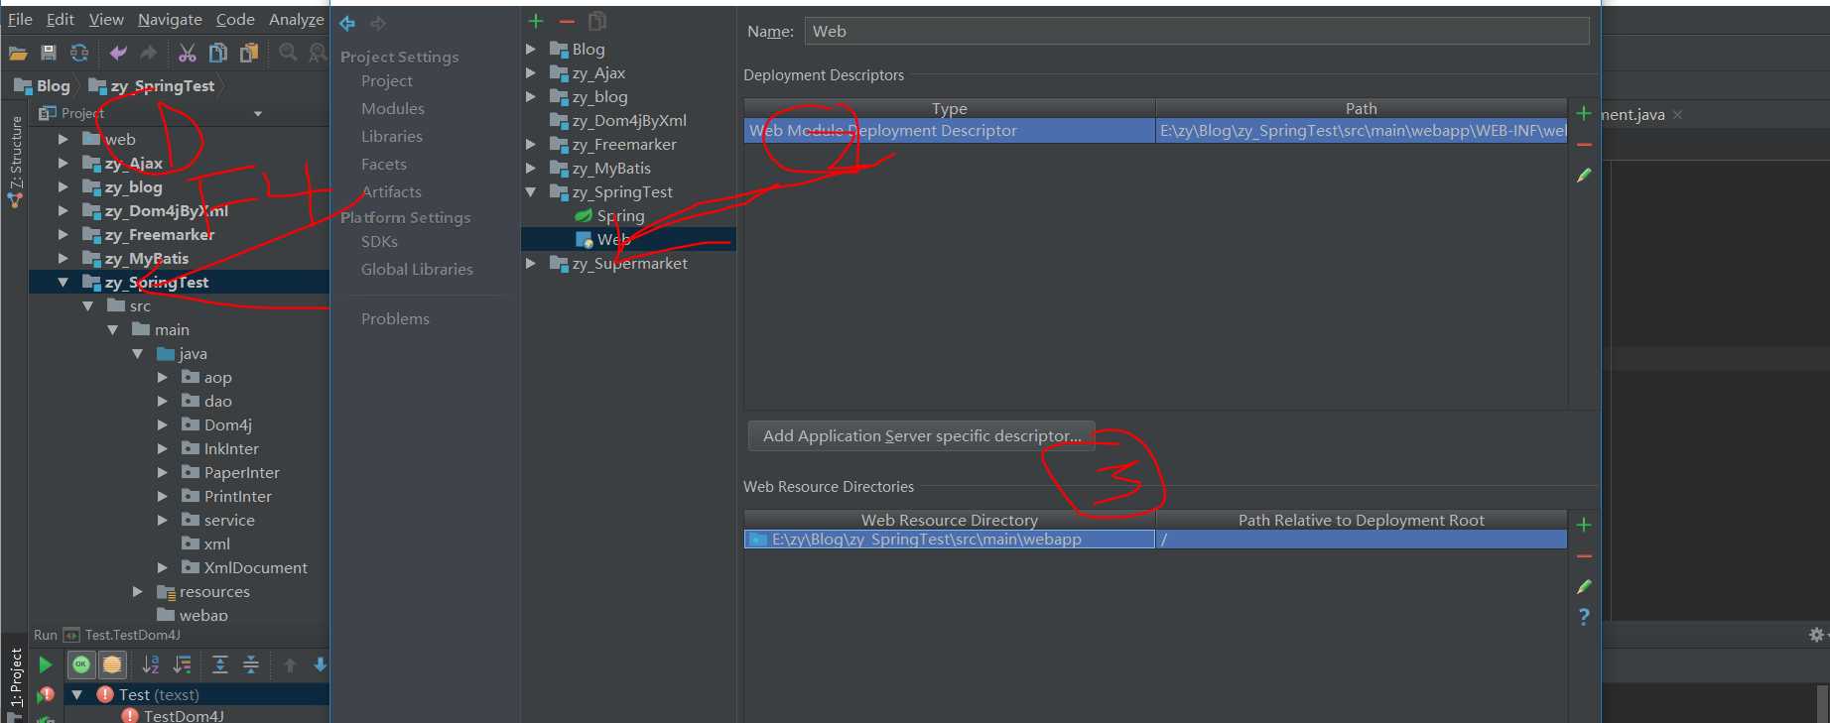Click the Cut scissors icon
Image resolution: width=1830 pixels, height=723 pixels.
(x=188, y=53)
